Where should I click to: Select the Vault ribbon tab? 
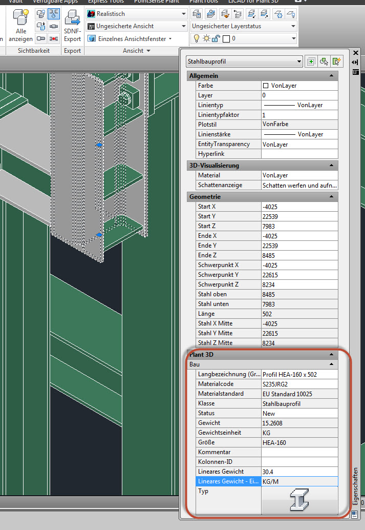pos(15,2)
